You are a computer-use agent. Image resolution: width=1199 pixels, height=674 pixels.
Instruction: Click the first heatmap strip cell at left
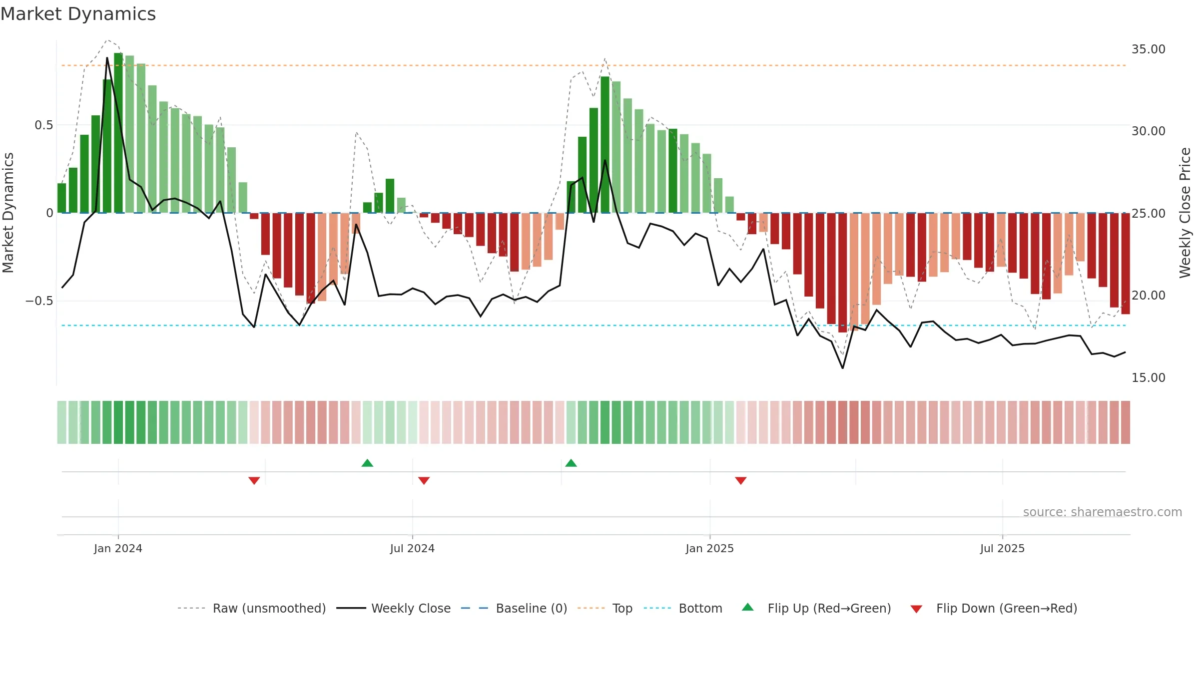point(62,422)
